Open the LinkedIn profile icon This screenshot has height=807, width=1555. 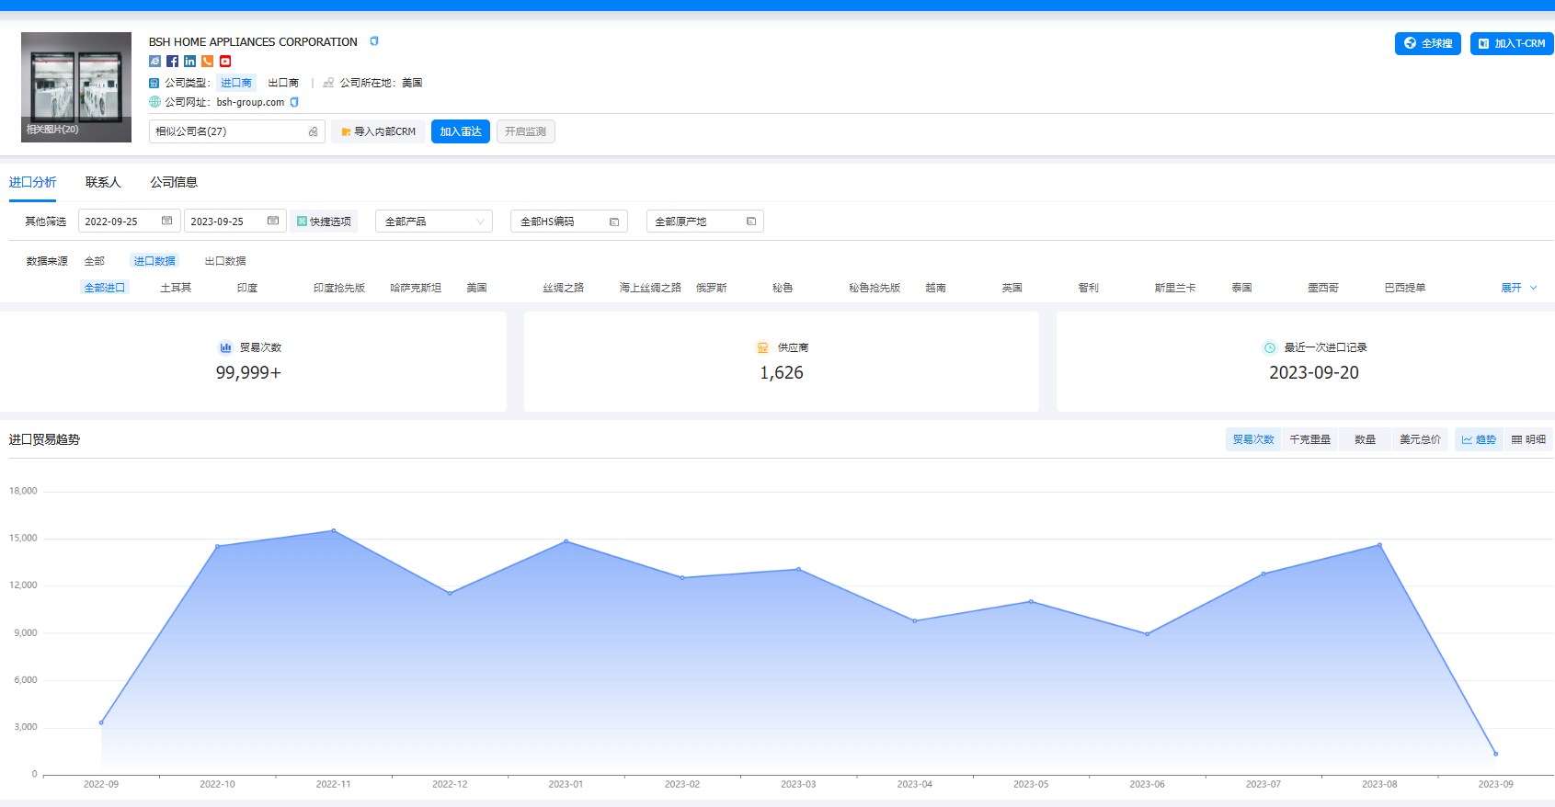point(189,62)
